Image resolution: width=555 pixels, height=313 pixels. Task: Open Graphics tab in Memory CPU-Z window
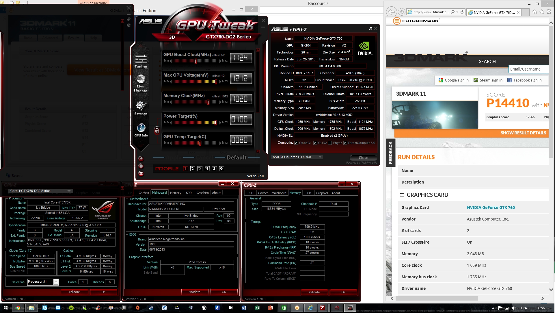click(x=322, y=193)
